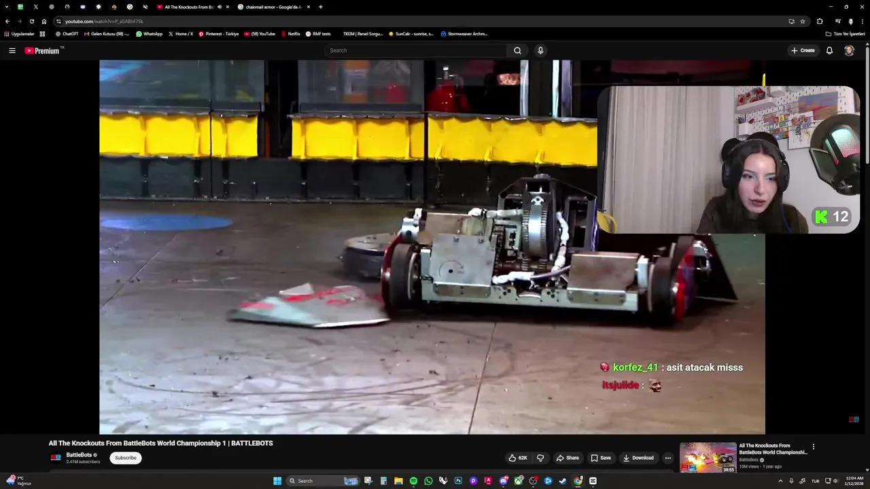The width and height of the screenshot is (870, 489).
Task: Open Chrome extensions puzzle icon
Action: (820, 21)
